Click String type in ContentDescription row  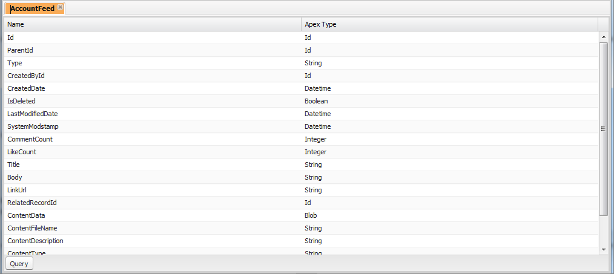click(313, 241)
